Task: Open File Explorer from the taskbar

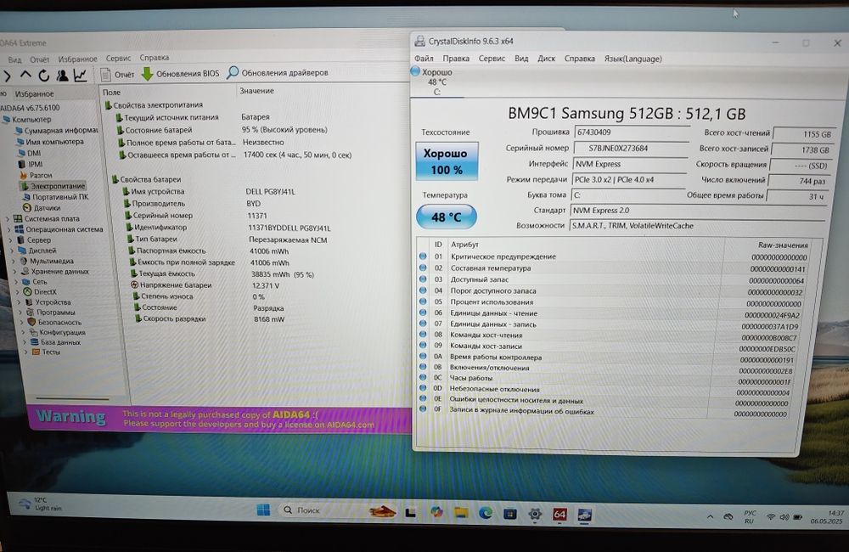Action: tap(461, 512)
